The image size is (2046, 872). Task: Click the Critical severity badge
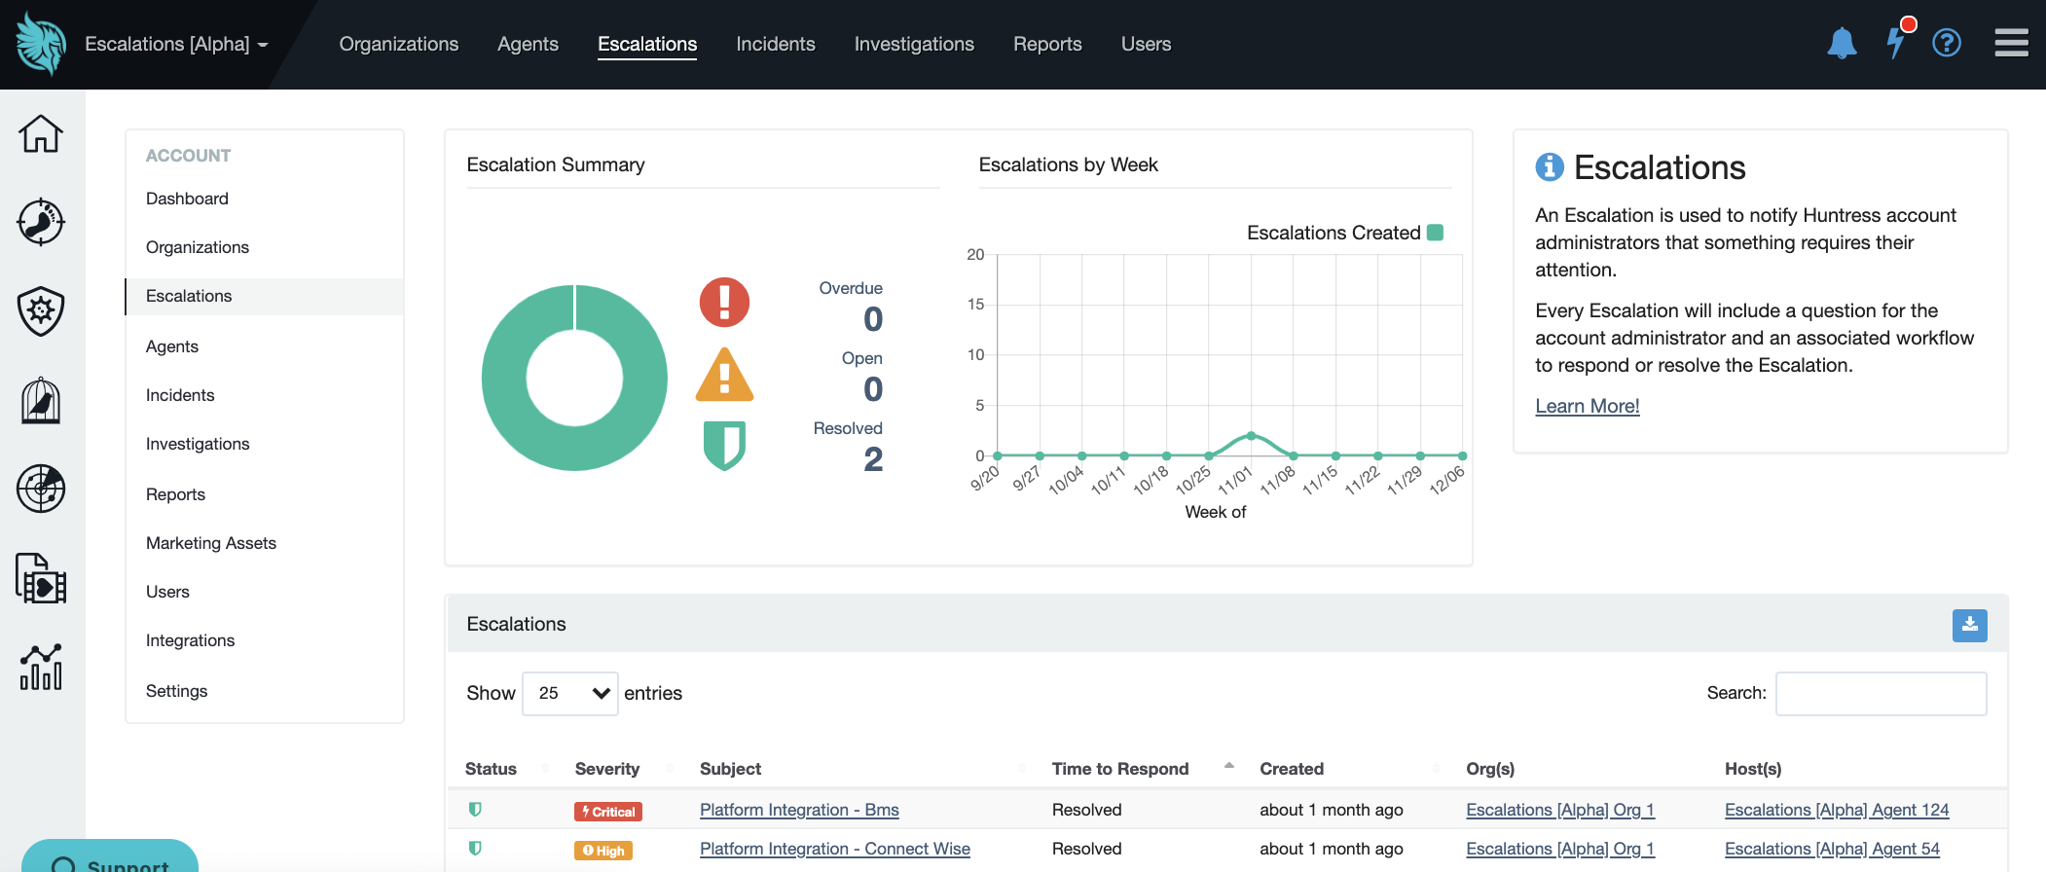pos(608,811)
